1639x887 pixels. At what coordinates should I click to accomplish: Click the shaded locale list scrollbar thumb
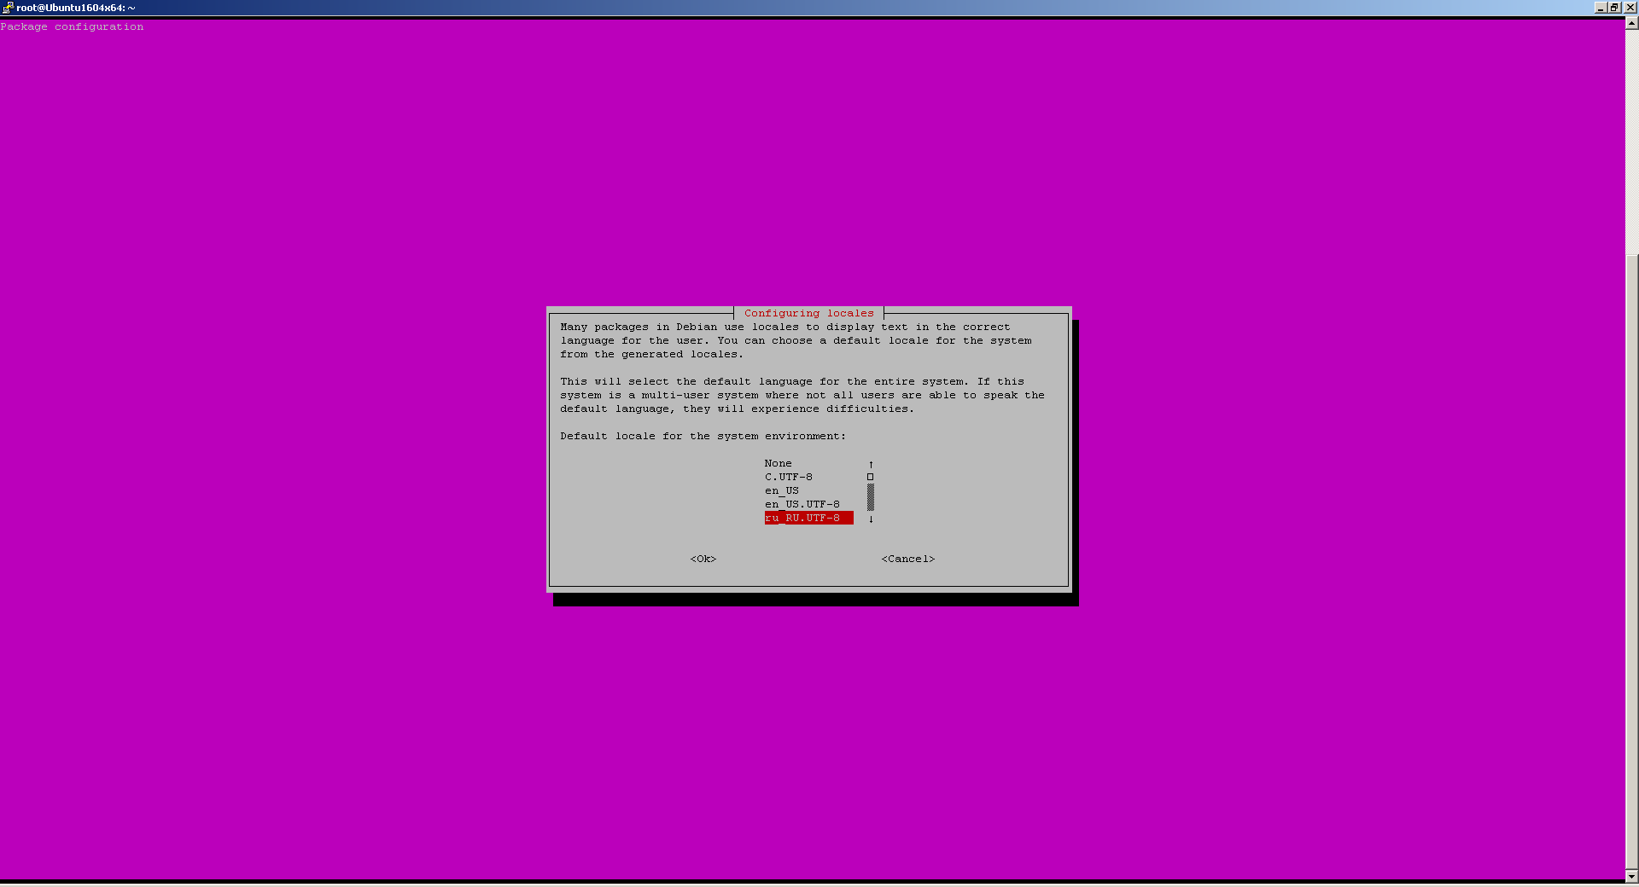click(871, 497)
